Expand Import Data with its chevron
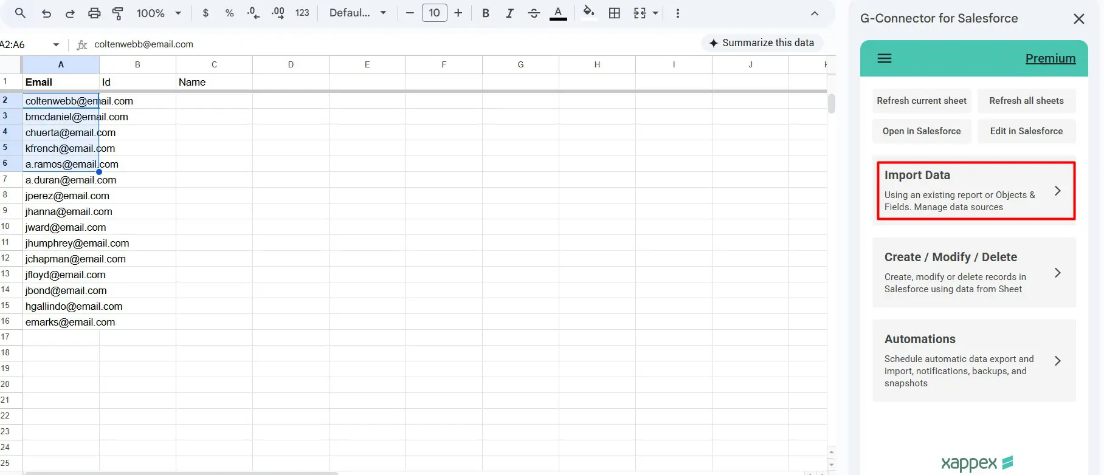 click(1058, 191)
